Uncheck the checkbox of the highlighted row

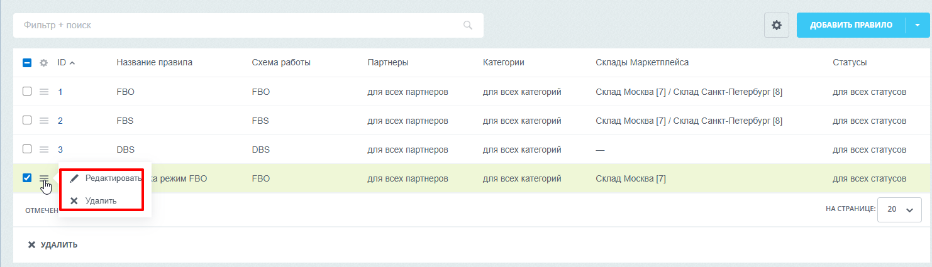pos(27,178)
